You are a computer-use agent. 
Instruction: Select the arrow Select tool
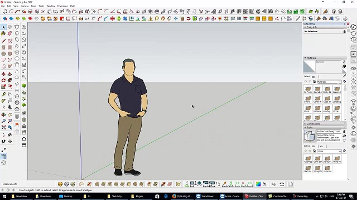(3, 27)
